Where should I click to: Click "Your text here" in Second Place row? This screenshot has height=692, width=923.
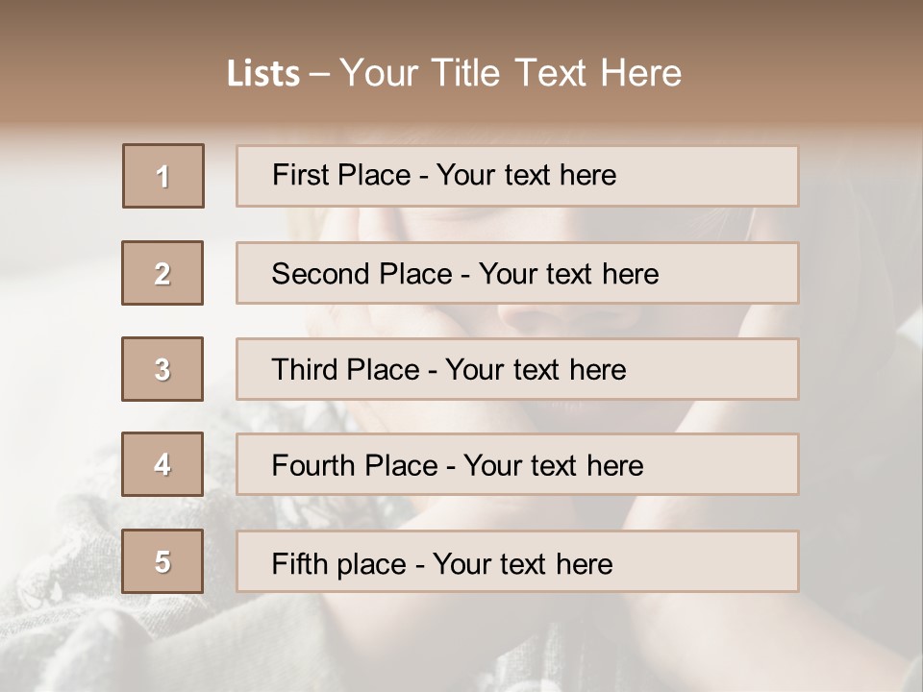point(568,274)
